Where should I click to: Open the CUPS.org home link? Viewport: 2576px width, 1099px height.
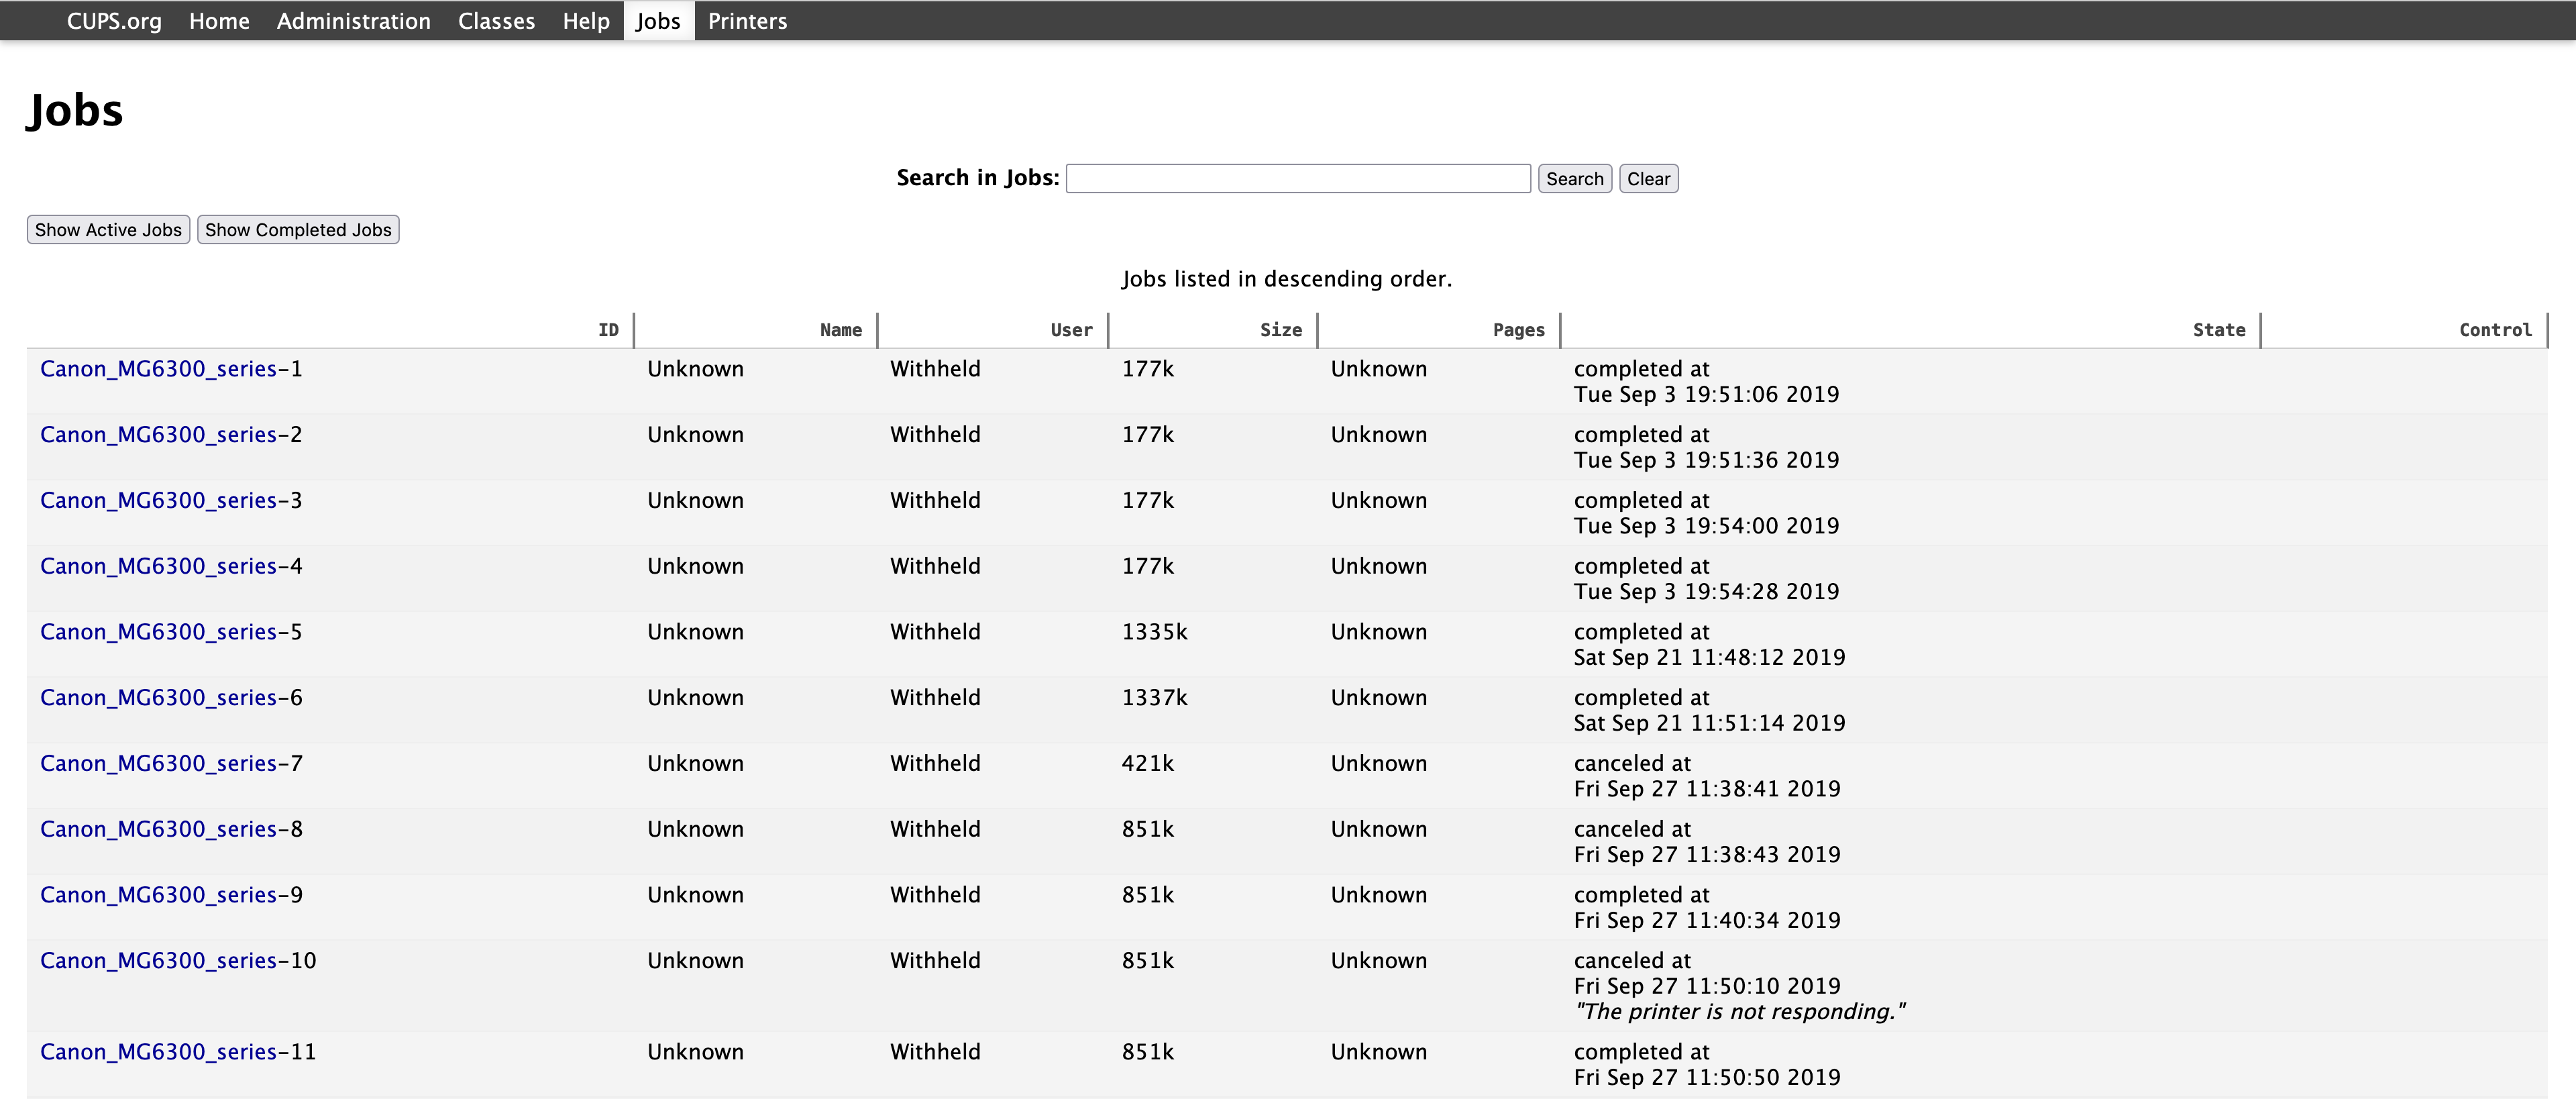pyautogui.click(x=113, y=20)
